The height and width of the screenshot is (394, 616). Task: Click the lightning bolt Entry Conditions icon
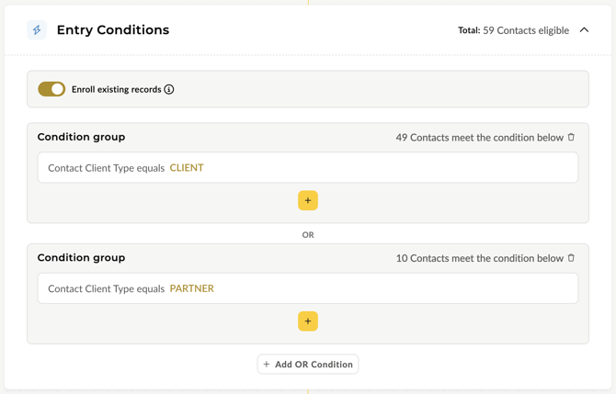point(37,29)
